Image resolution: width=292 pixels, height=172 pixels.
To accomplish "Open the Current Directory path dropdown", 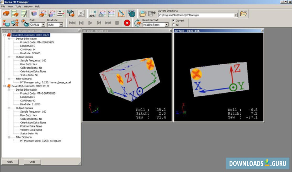I will 236,15.
